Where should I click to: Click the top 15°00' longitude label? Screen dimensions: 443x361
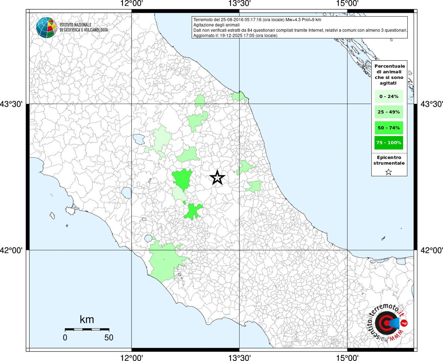click(347, 4)
